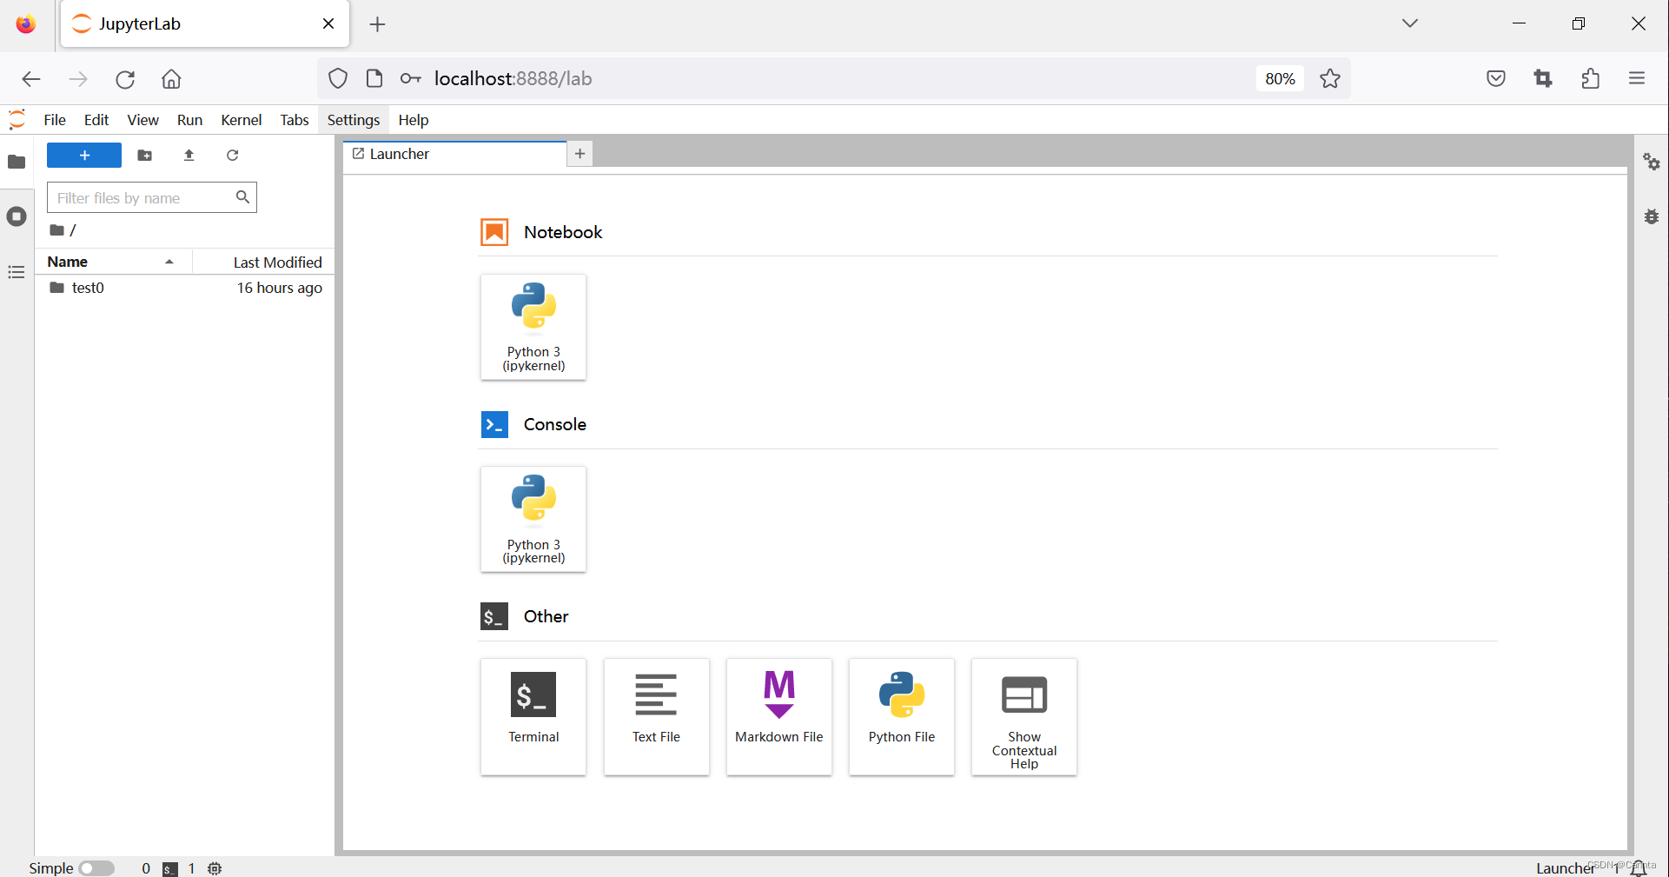
Task: Open the file browser panel icon
Action: pos(17,162)
